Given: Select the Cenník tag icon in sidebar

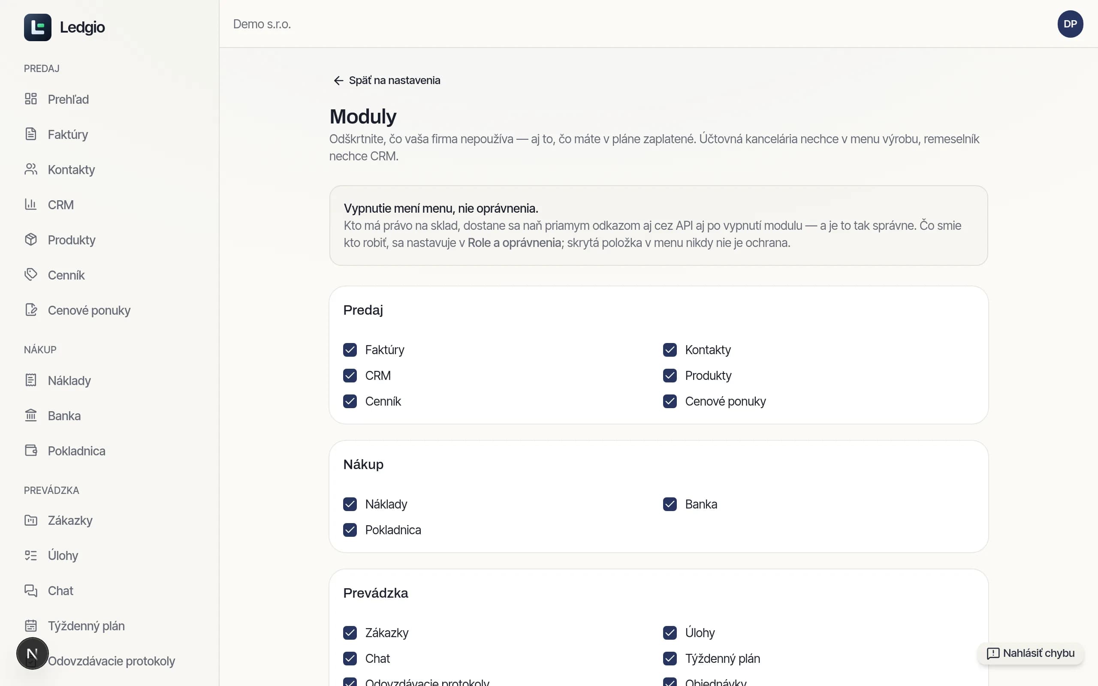Looking at the screenshot, I should (x=31, y=274).
